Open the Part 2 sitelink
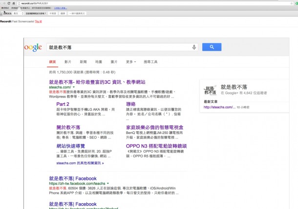 (63, 104)
